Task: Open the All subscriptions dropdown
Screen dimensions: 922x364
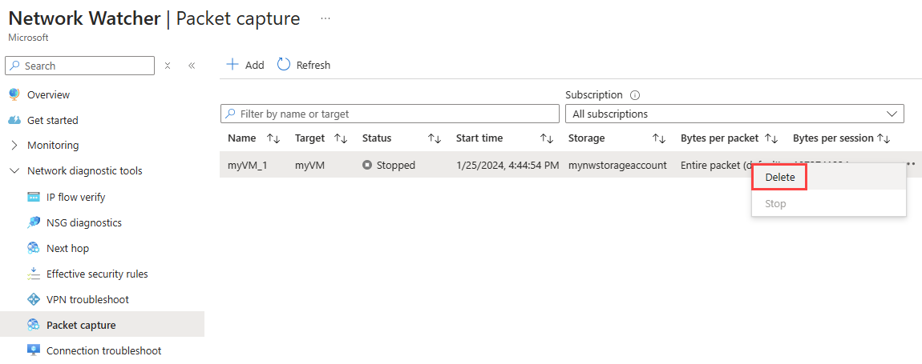Action: [x=734, y=114]
